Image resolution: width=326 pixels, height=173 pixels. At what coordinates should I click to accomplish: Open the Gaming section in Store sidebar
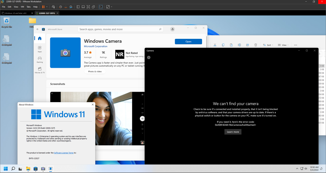tap(40, 59)
